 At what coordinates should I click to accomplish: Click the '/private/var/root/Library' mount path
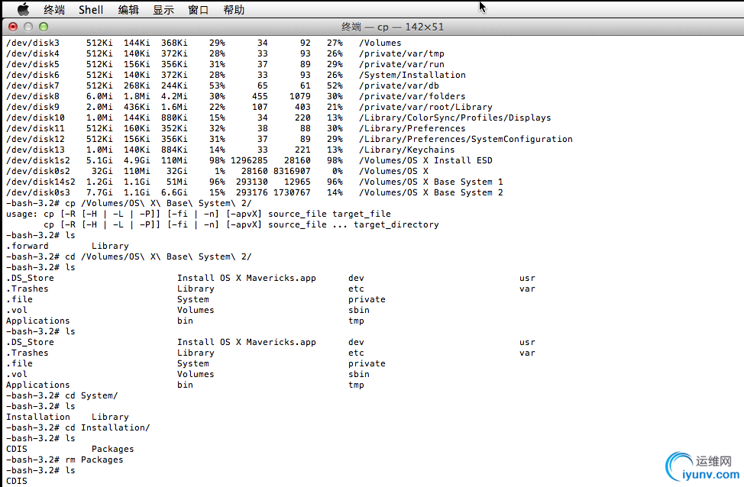click(425, 107)
